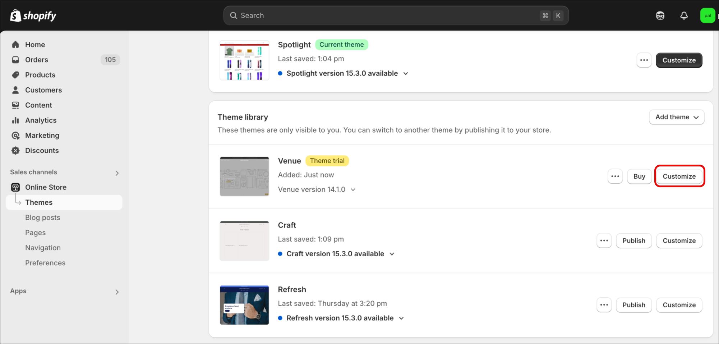This screenshot has width=719, height=344.
Task: Open Pages under Online Store
Action: (36, 233)
